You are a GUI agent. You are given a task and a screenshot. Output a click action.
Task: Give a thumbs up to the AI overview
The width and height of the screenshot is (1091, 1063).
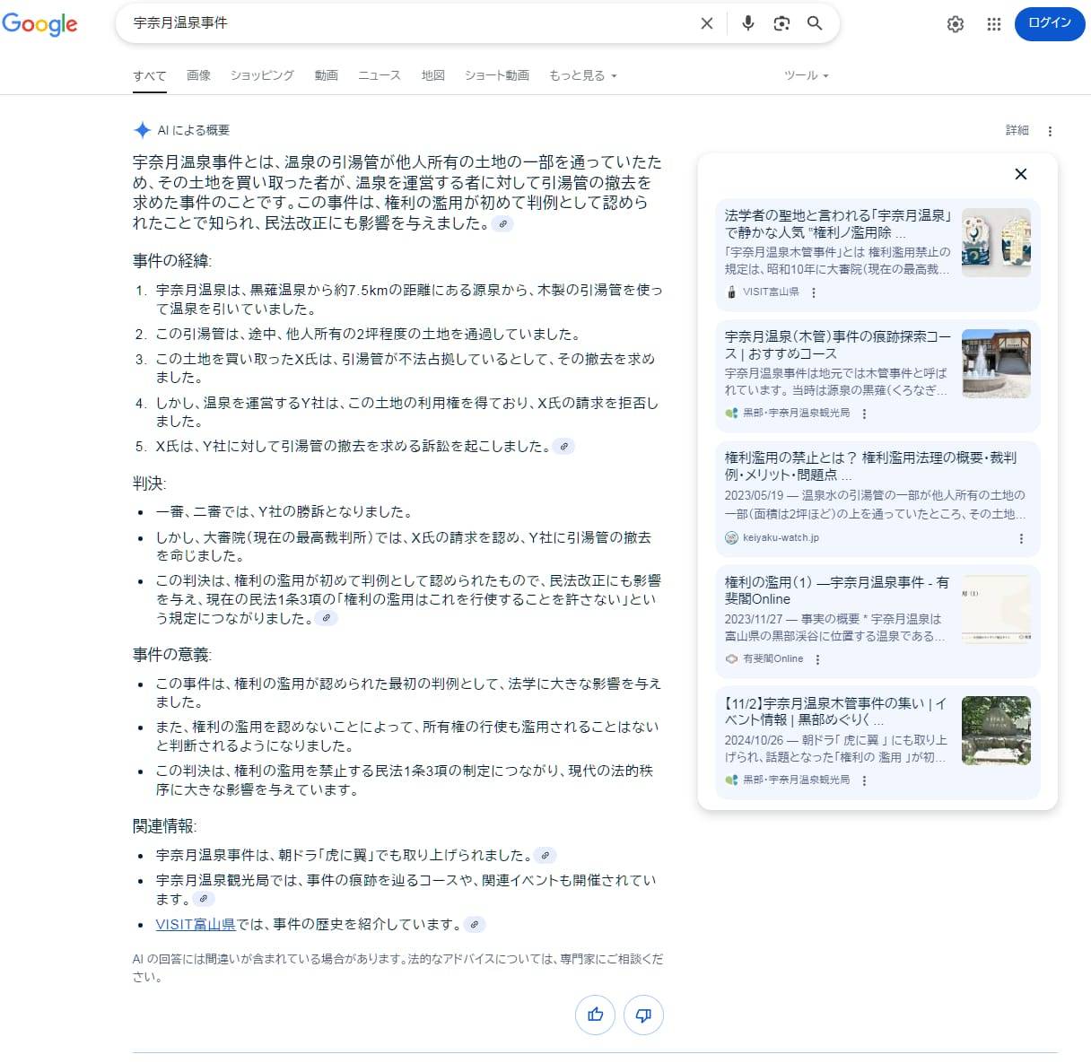pyautogui.click(x=595, y=1015)
